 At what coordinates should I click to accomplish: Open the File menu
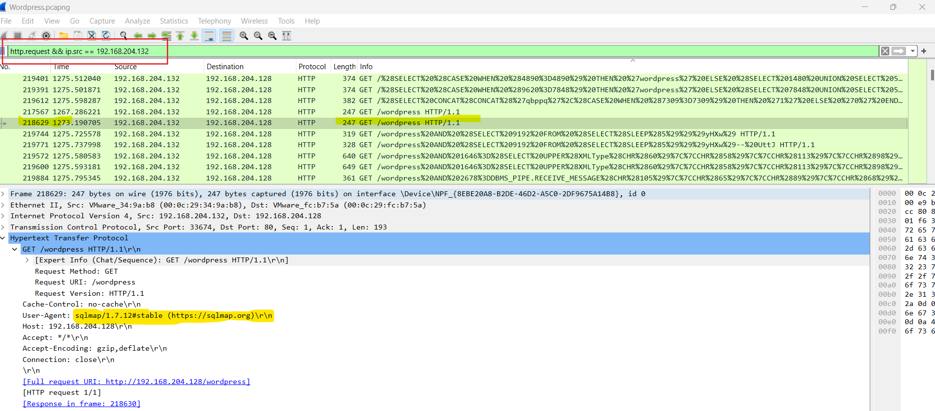(x=6, y=21)
